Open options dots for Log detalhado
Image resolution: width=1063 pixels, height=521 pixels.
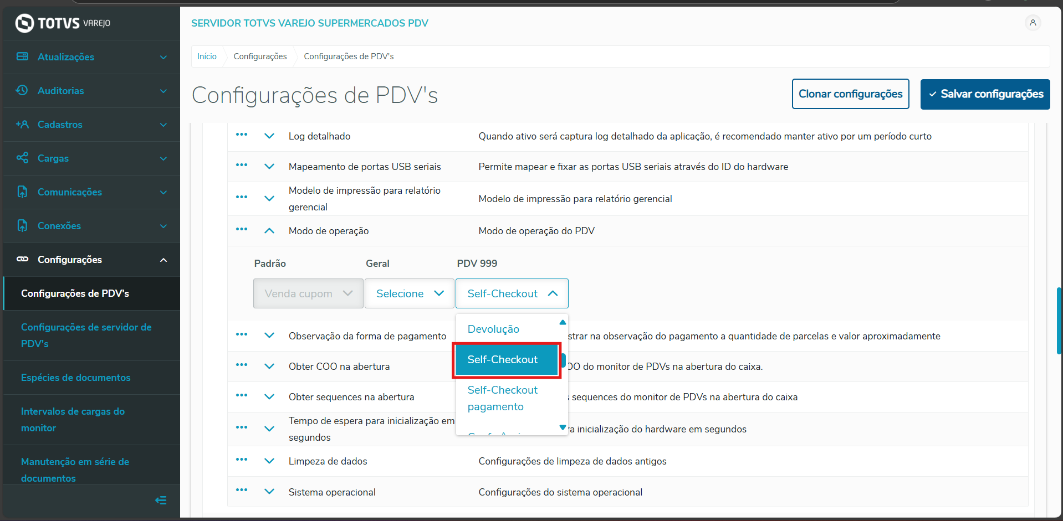click(242, 135)
